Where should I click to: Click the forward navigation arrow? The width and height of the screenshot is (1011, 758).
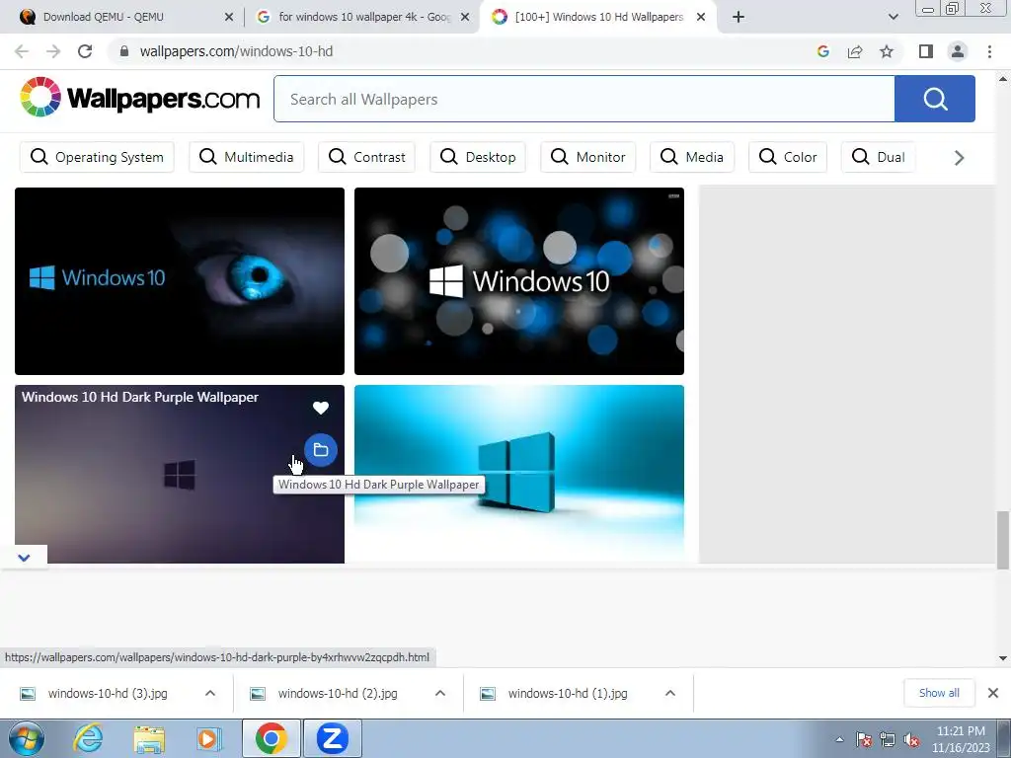pyautogui.click(x=53, y=51)
